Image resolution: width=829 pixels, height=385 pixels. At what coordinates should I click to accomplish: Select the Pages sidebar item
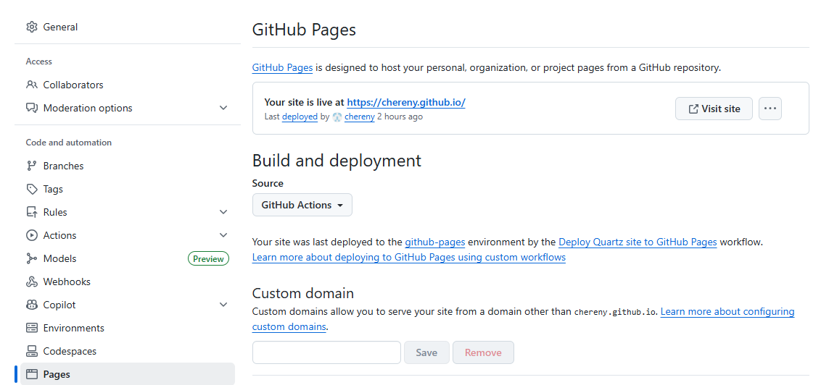57,374
